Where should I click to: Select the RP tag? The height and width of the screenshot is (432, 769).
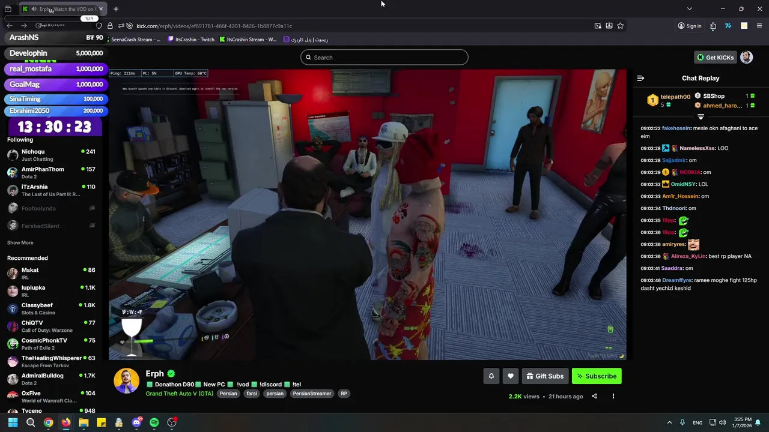(344, 394)
